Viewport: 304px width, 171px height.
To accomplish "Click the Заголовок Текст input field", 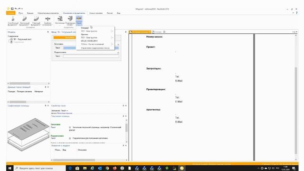I will coord(91,48).
